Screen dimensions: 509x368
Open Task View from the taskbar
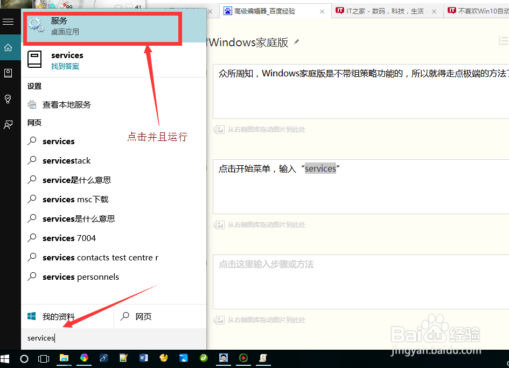point(43,358)
